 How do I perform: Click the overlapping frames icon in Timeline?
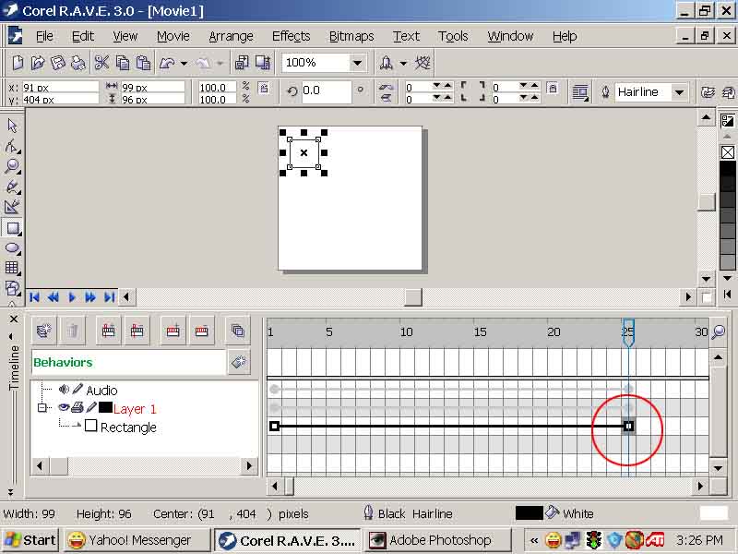238,331
